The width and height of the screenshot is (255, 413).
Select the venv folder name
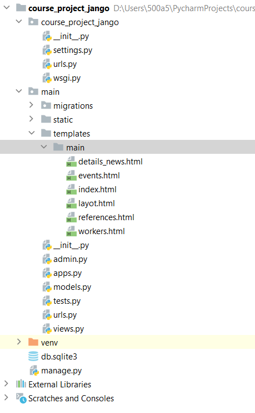(49, 343)
